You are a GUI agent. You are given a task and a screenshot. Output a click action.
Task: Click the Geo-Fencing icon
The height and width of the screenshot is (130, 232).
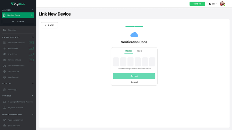click(x=5, y=77)
